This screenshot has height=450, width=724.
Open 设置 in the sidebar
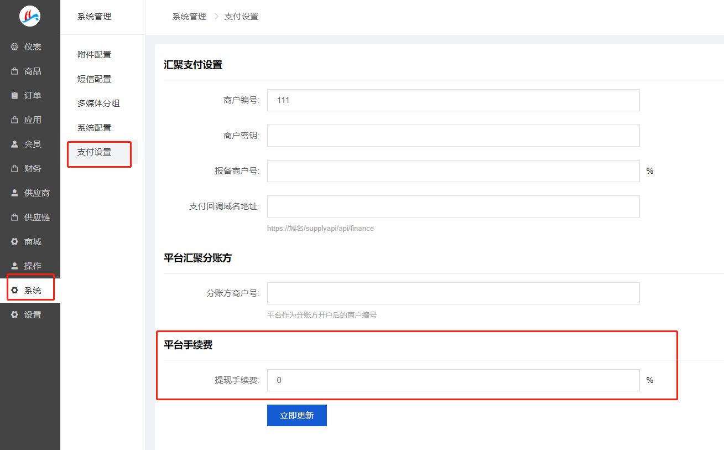[x=30, y=315]
